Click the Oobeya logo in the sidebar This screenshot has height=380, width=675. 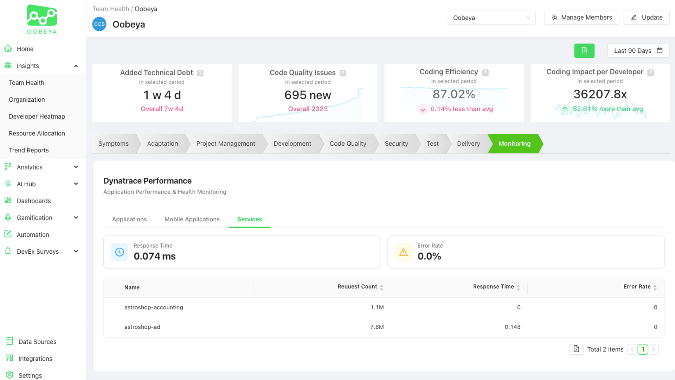coord(42,19)
